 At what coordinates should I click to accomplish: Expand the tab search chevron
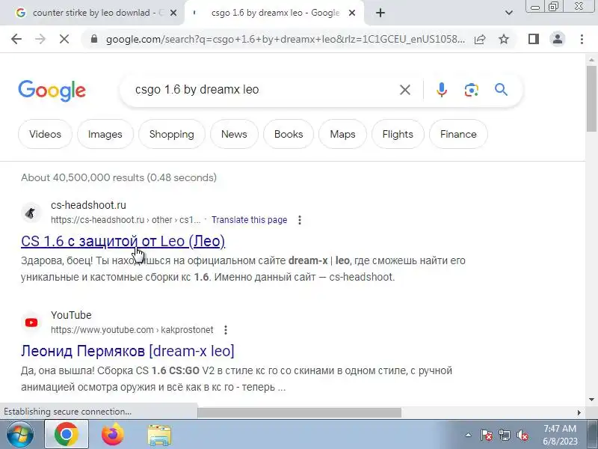[509, 13]
